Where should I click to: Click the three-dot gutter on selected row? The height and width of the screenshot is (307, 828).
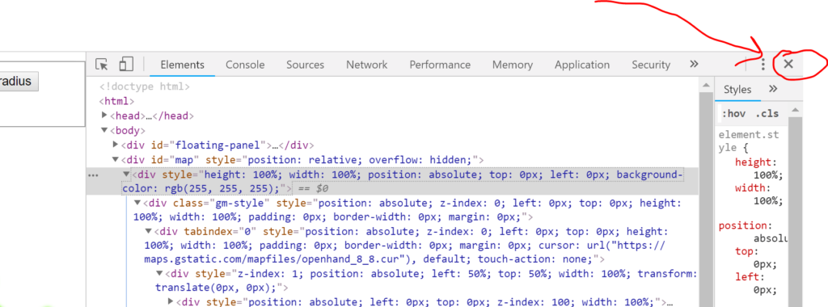(93, 175)
